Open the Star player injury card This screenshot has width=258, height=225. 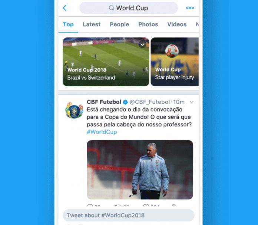(x=175, y=62)
